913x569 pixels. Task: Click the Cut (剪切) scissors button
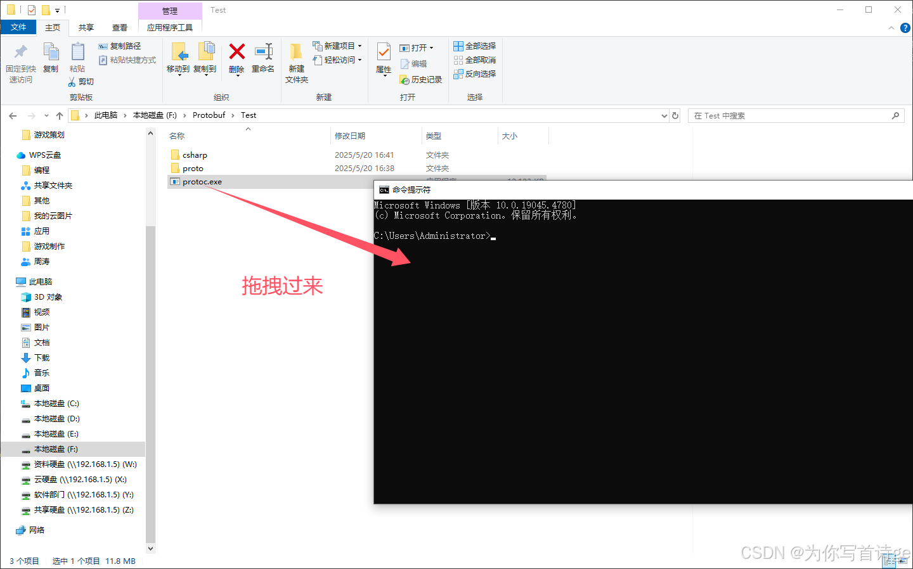[81, 82]
